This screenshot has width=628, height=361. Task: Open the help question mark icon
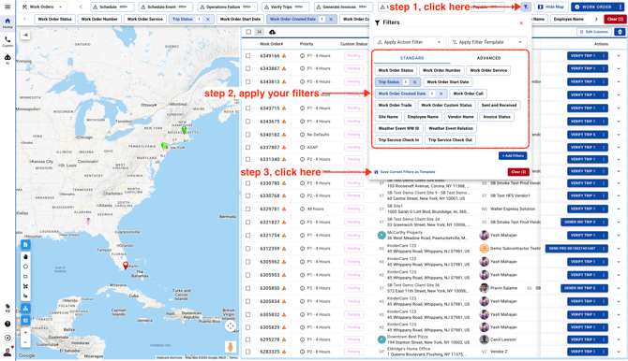(7, 324)
